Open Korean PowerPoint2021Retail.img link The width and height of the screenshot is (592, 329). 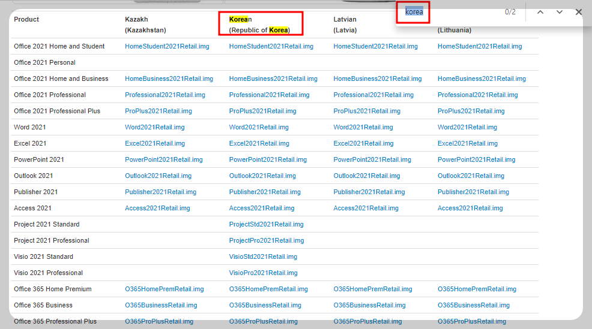pyautogui.click(x=268, y=160)
